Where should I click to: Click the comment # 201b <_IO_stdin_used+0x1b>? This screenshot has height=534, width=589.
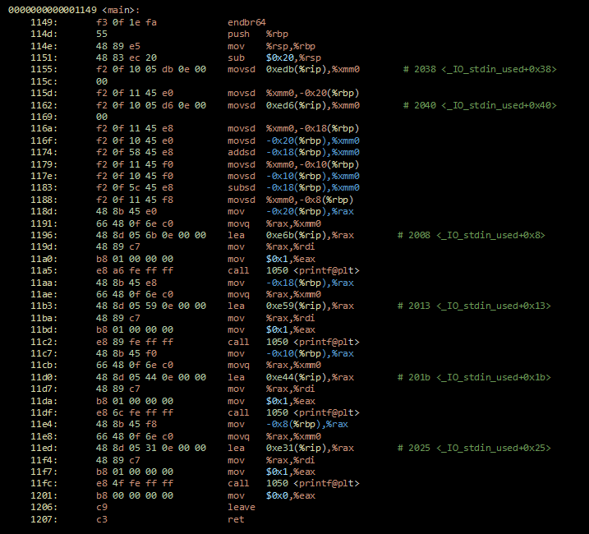474,377
